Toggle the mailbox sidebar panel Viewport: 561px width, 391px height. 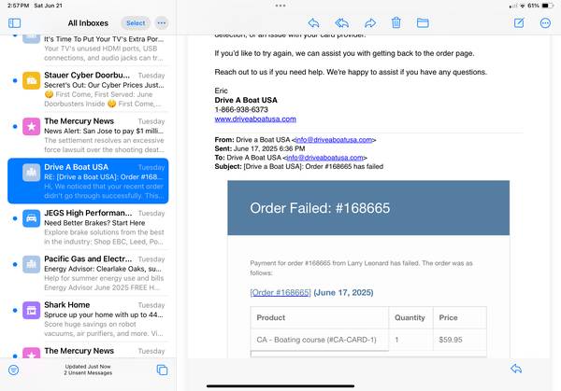[14, 22]
